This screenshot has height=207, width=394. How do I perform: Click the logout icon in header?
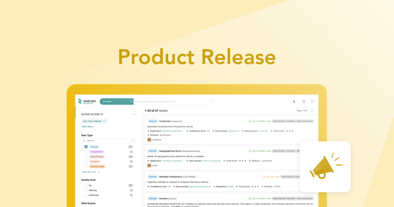pyautogui.click(x=313, y=101)
